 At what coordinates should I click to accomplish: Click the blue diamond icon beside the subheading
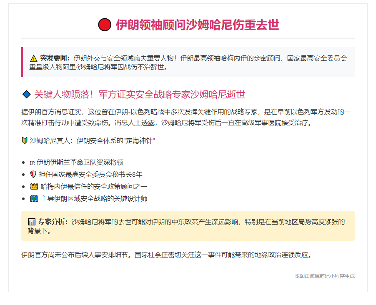[x=26, y=95]
